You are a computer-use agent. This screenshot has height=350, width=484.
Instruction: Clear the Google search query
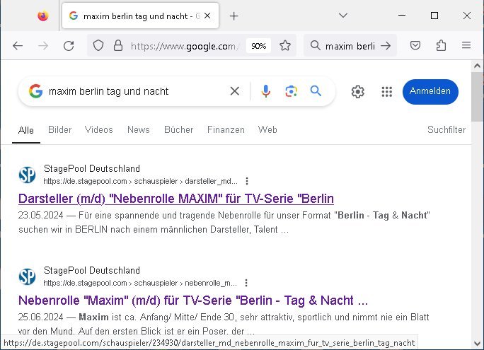pyautogui.click(x=235, y=91)
